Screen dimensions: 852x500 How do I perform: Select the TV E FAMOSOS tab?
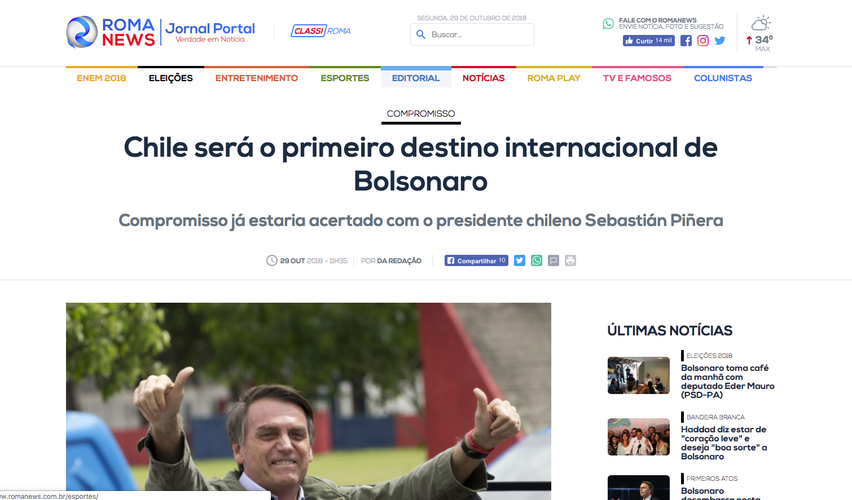[637, 78]
